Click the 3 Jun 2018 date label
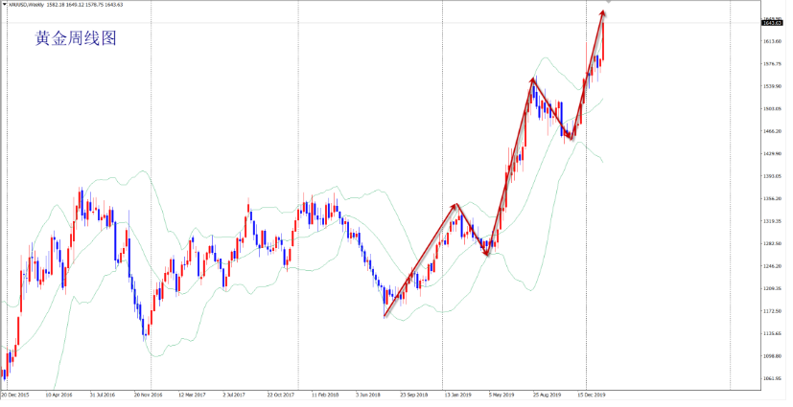The height and width of the screenshot is (407, 793). click(367, 396)
